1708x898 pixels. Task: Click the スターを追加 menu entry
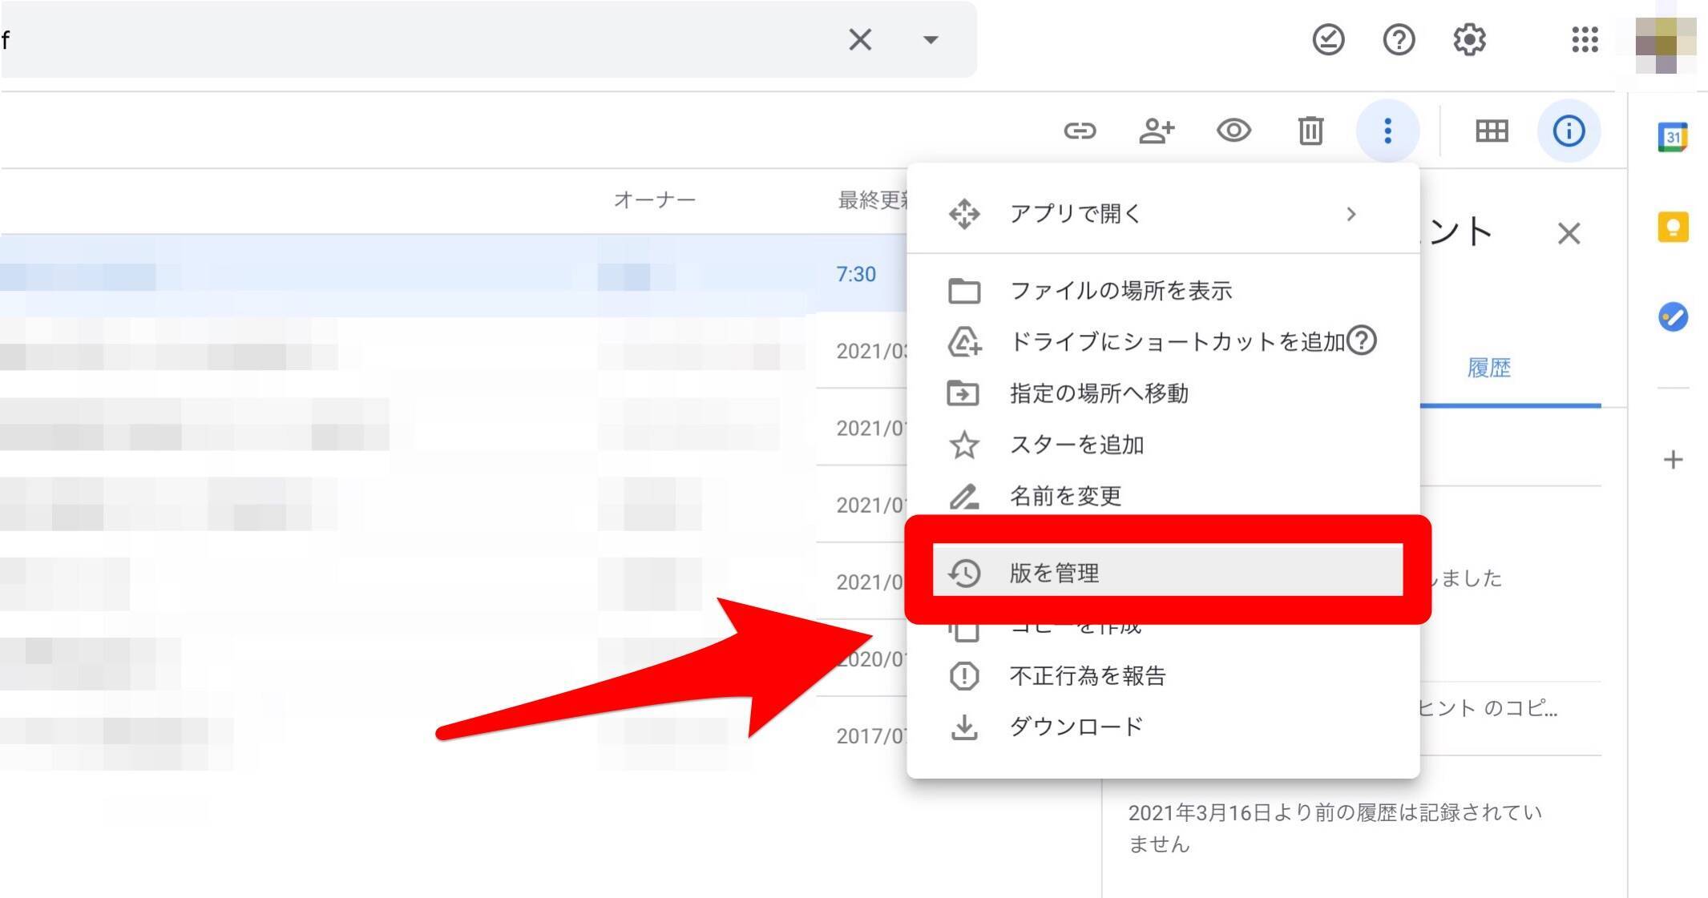coord(1076,445)
